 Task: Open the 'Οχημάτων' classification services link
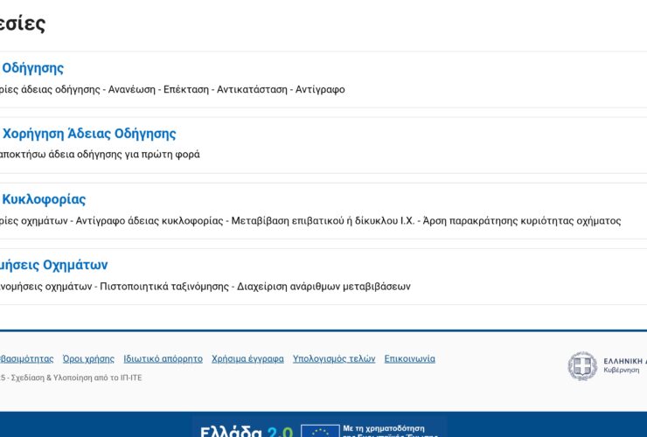tap(53, 265)
